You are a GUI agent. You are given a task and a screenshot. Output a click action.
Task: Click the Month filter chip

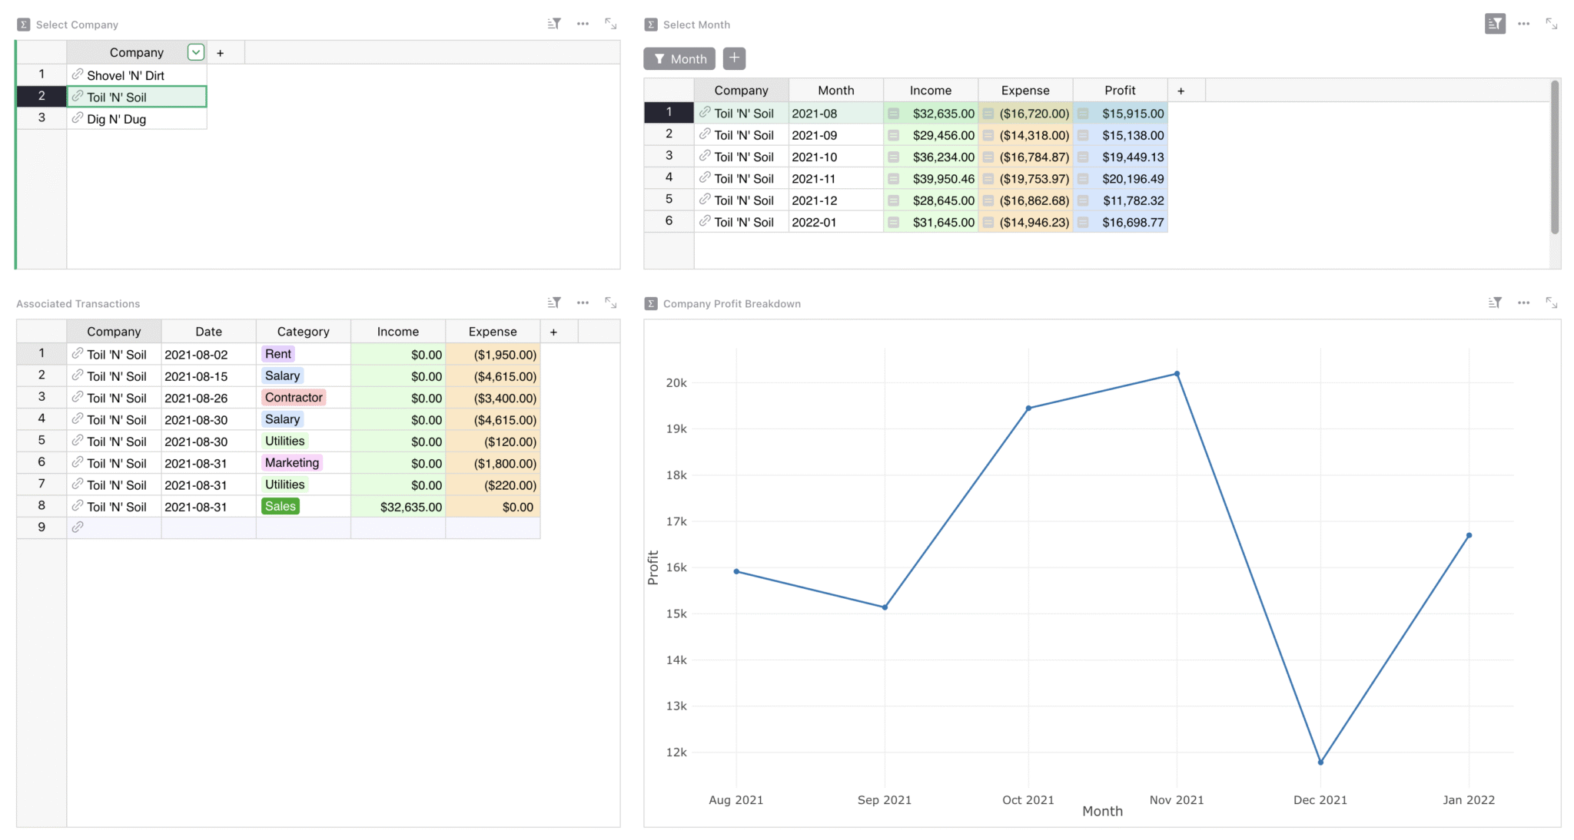coord(679,58)
